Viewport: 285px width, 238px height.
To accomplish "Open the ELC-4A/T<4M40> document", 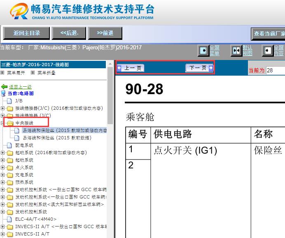I will tap(36, 219).
